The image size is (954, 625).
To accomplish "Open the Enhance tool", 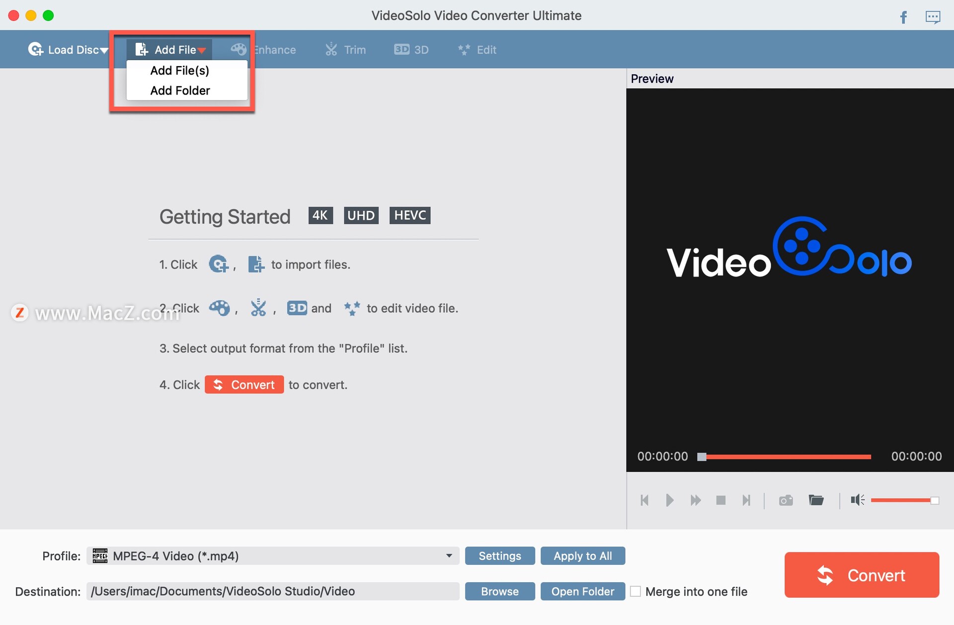I will pyautogui.click(x=263, y=50).
